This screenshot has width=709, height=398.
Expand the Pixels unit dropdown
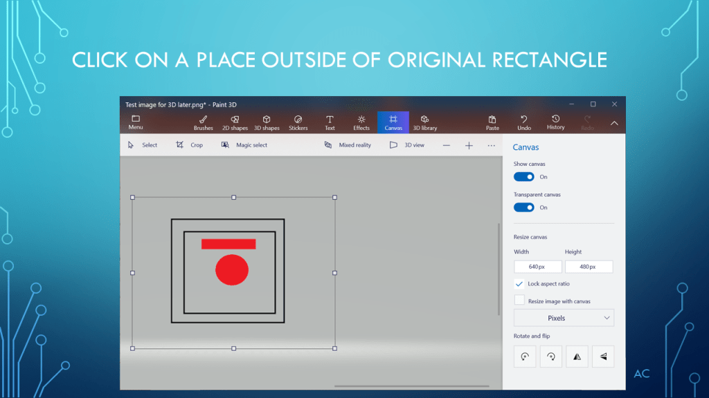[564, 318]
